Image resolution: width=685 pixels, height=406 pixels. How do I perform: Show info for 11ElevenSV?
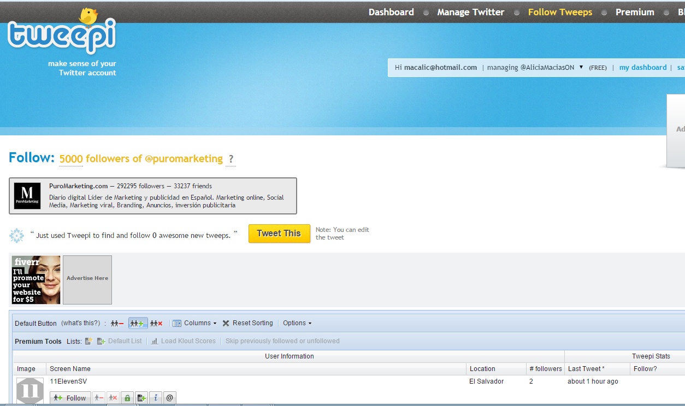[x=156, y=398]
